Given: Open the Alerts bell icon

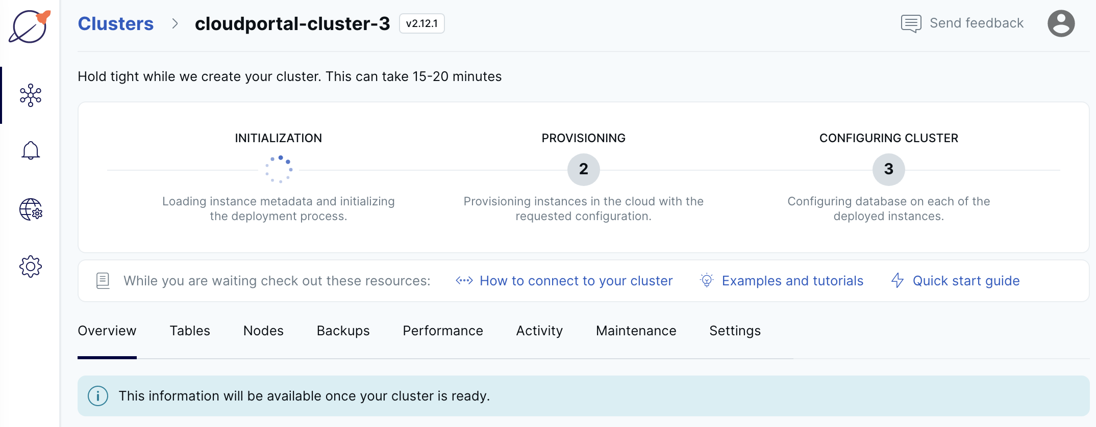Looking at the screenshot, I should tap(31, 151).
